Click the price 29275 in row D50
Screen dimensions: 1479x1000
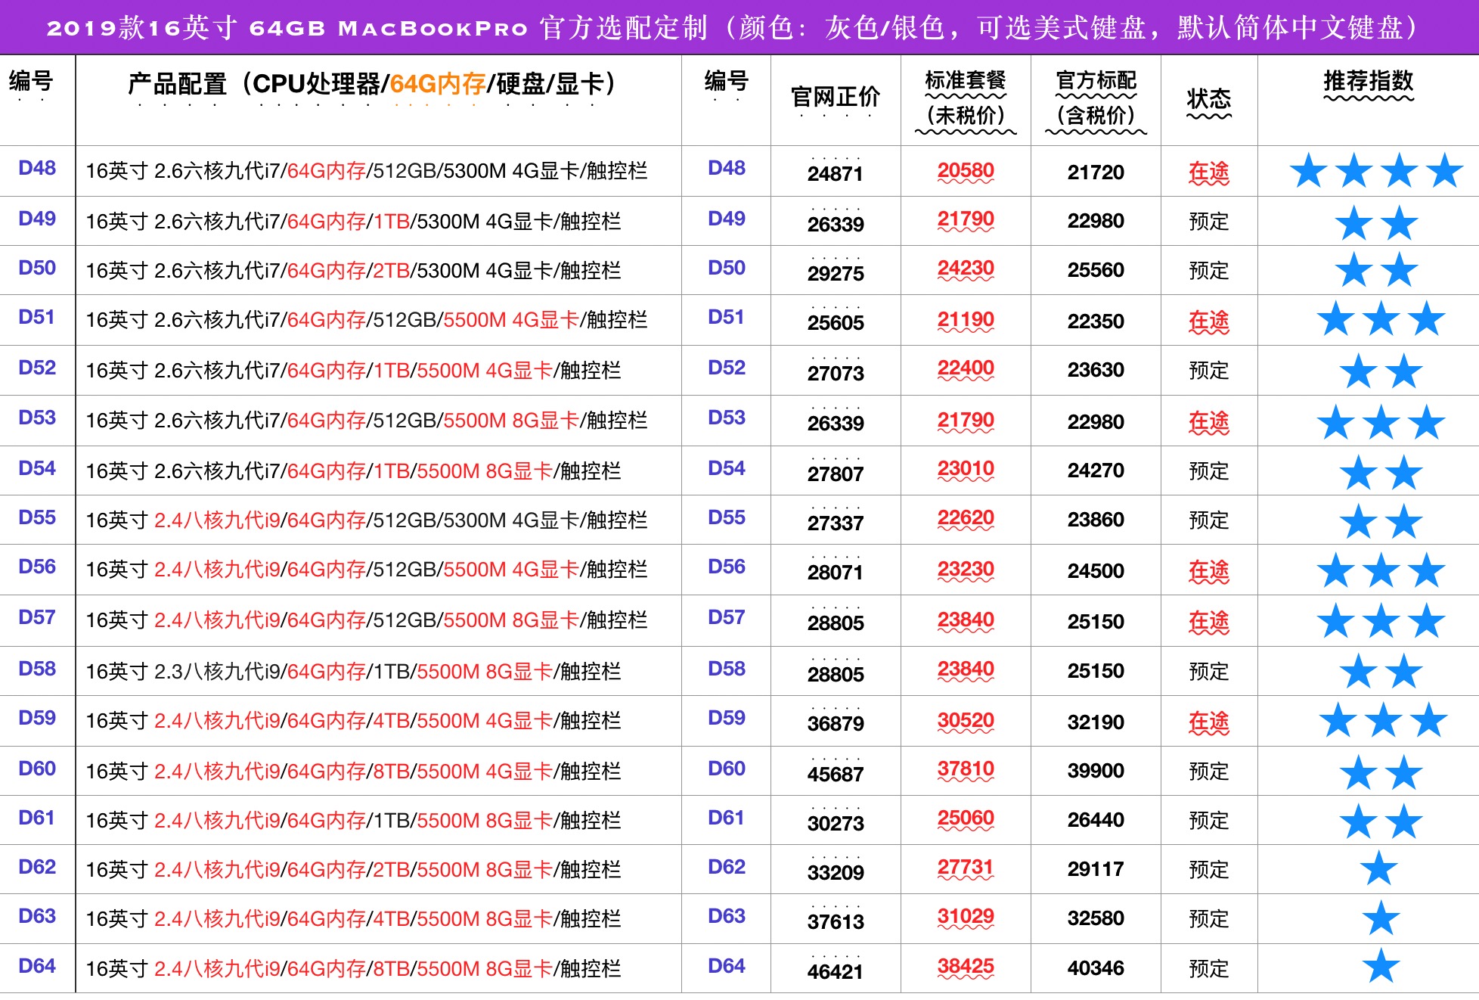(x=836, y=274)
